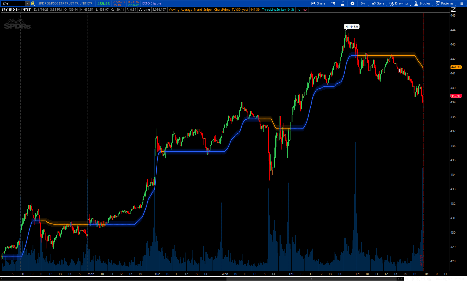Viewport: 467px width, 282px height.
Task: Click the Volume label in the header
Action: coord(144,10)
